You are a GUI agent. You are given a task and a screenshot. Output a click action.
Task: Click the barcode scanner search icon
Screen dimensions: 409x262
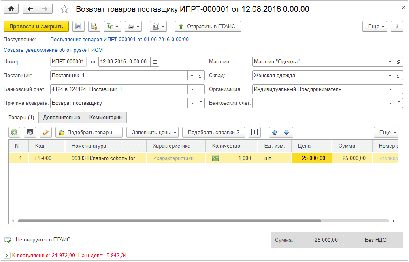coord(30,132)
